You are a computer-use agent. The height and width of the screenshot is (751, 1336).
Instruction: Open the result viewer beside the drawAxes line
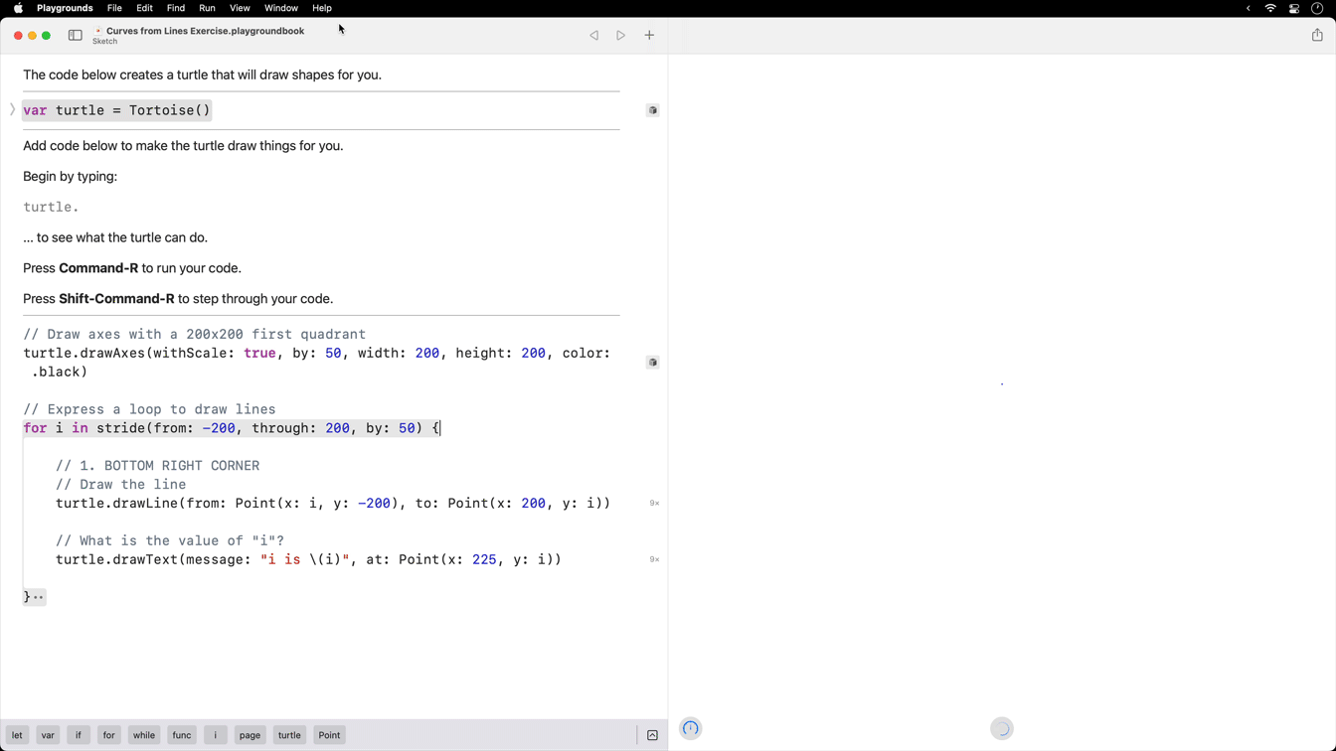(x=653, y=362)
